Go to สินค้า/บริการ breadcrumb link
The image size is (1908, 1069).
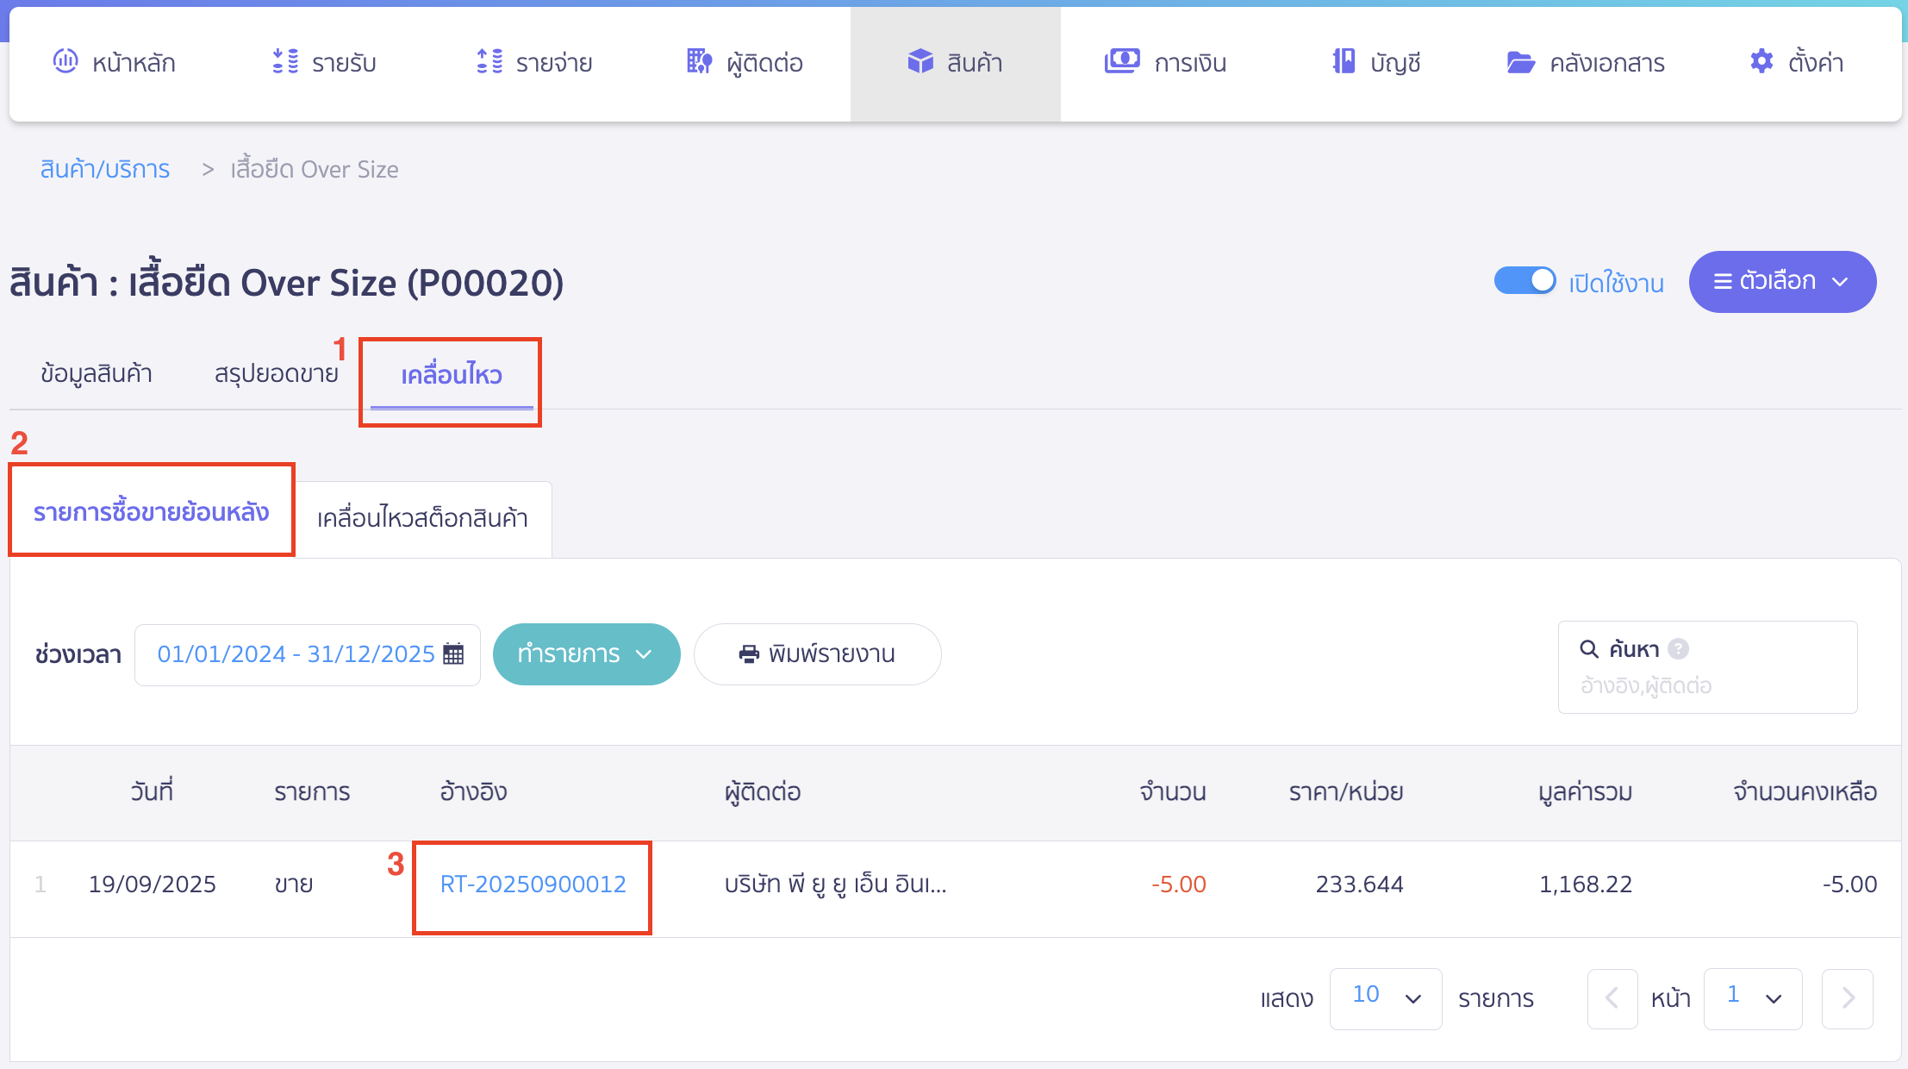click(x=105, y=169)
